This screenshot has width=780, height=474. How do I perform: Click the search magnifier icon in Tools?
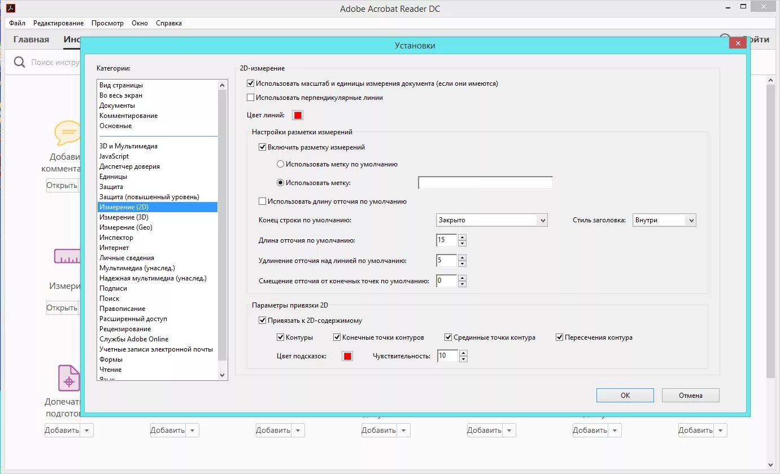(19, 62)
